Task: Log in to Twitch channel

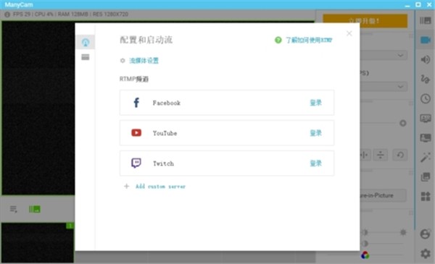Action: [315, 163]
